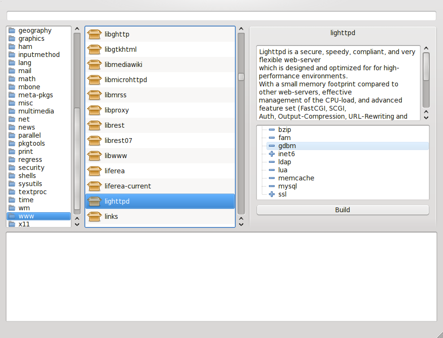Select the time category label
The height and width of the screenshot is (338, 443).
[x=26, y=200]
